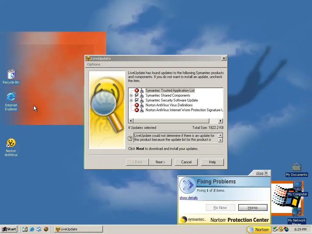Open the Start menu

click(x=9, y=229)
